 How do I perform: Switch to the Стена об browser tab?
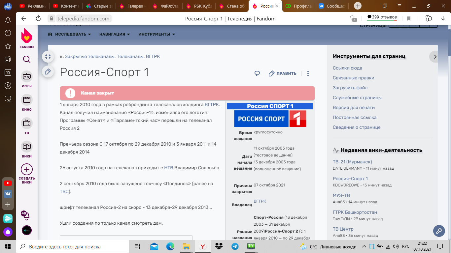point(232,6)
